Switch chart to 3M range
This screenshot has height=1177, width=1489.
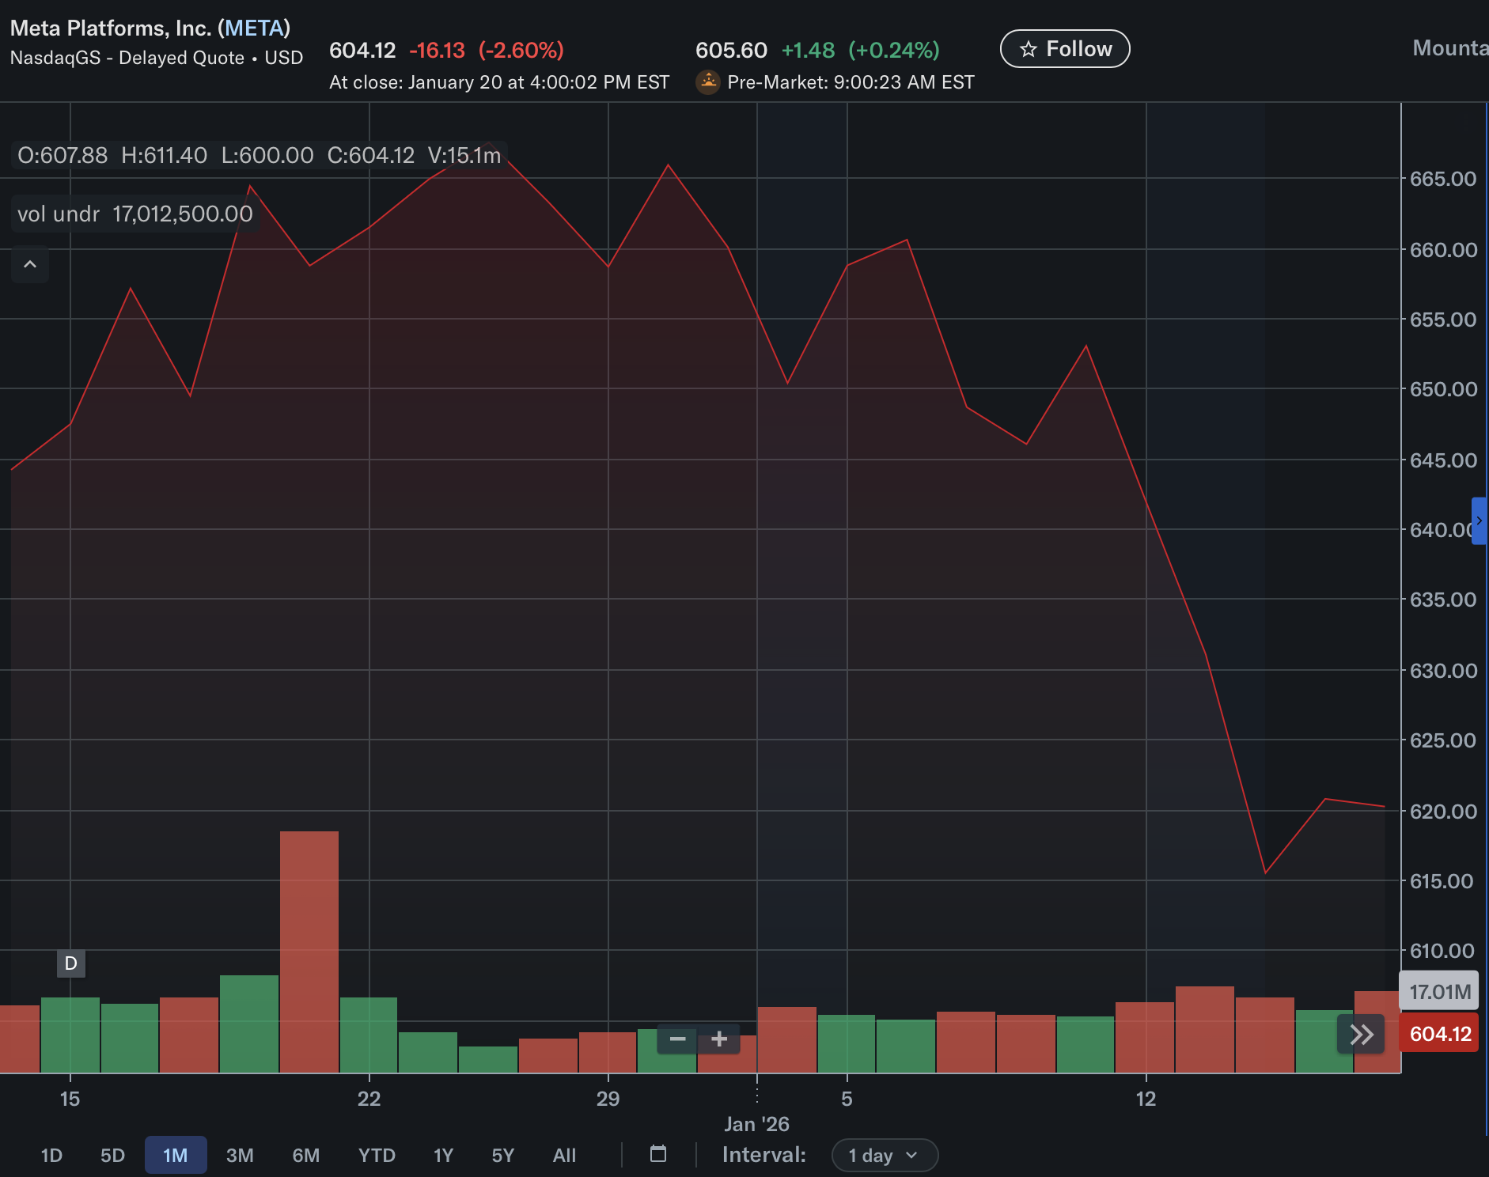[x=240, y=1155]
